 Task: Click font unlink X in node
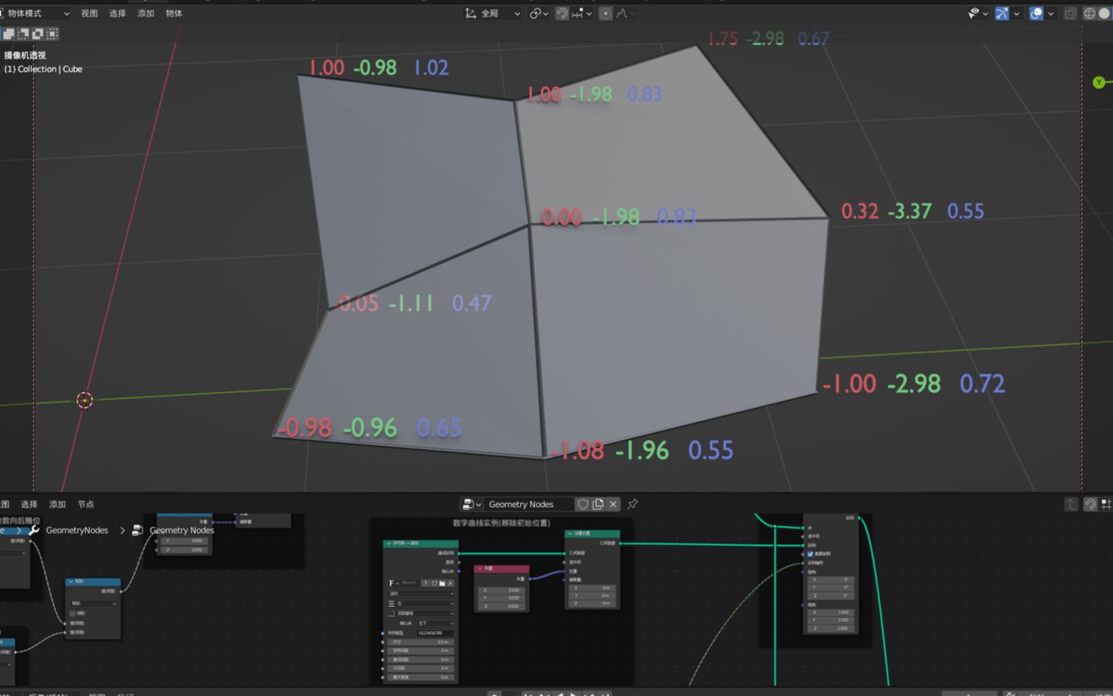click(451, 583)
